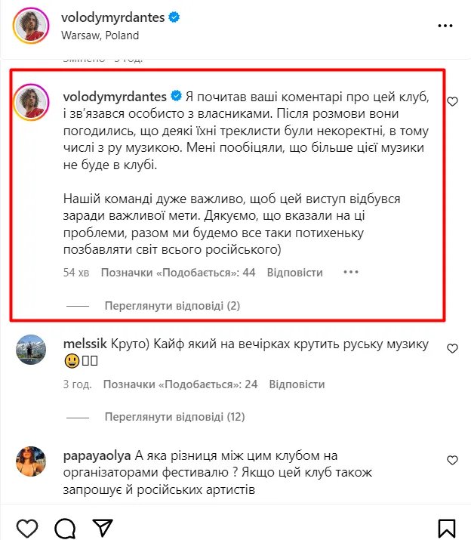Like melssik comment heart
471x540 pixels.
tap(452, 349)
